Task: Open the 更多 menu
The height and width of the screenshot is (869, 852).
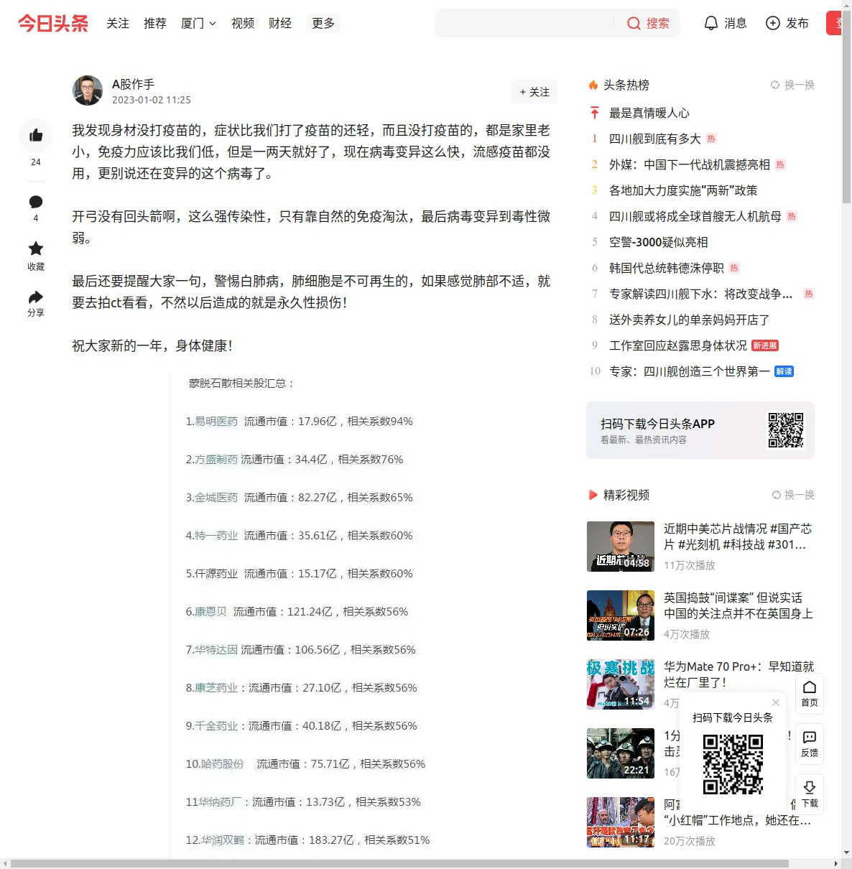Action: (x=323, y=24)
